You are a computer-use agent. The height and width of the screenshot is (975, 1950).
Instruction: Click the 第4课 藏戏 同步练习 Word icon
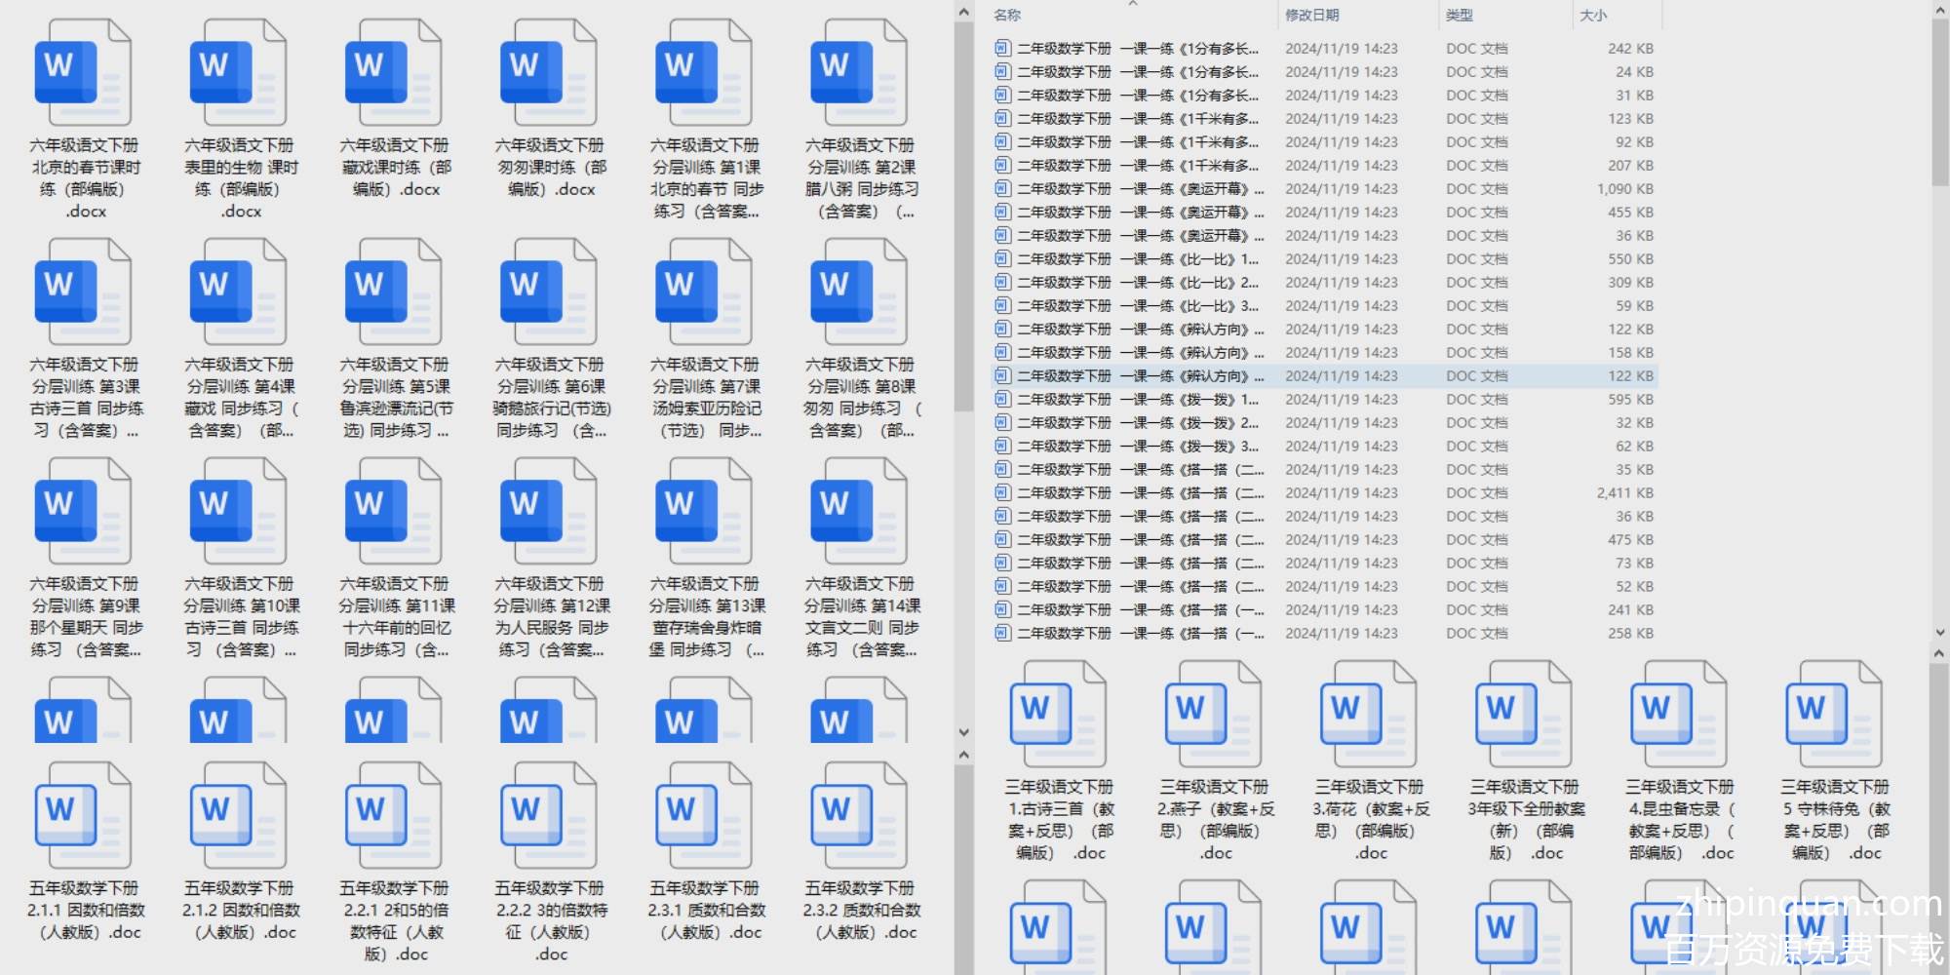(238, 292)
